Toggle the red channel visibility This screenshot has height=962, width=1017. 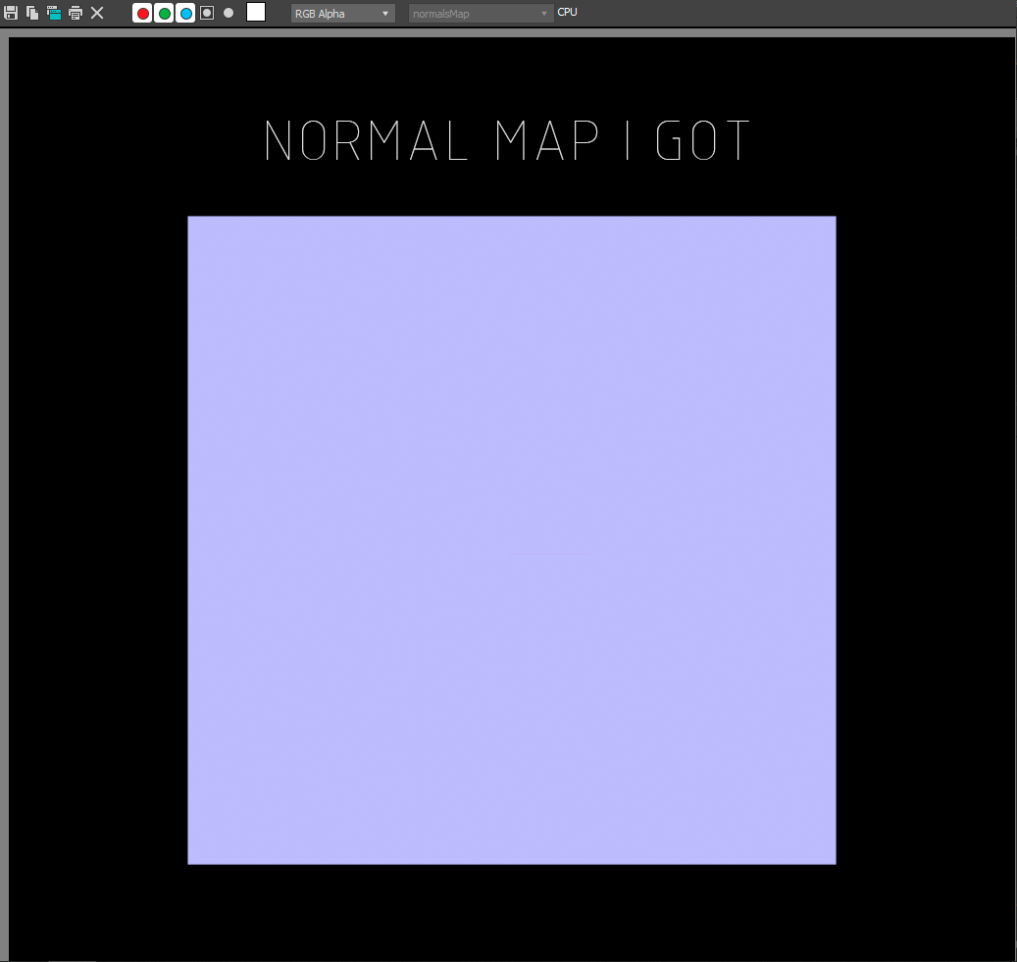point(142,13)
